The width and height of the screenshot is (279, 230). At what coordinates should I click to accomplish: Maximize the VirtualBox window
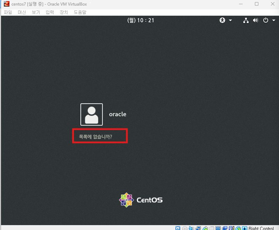coord(257,4)
